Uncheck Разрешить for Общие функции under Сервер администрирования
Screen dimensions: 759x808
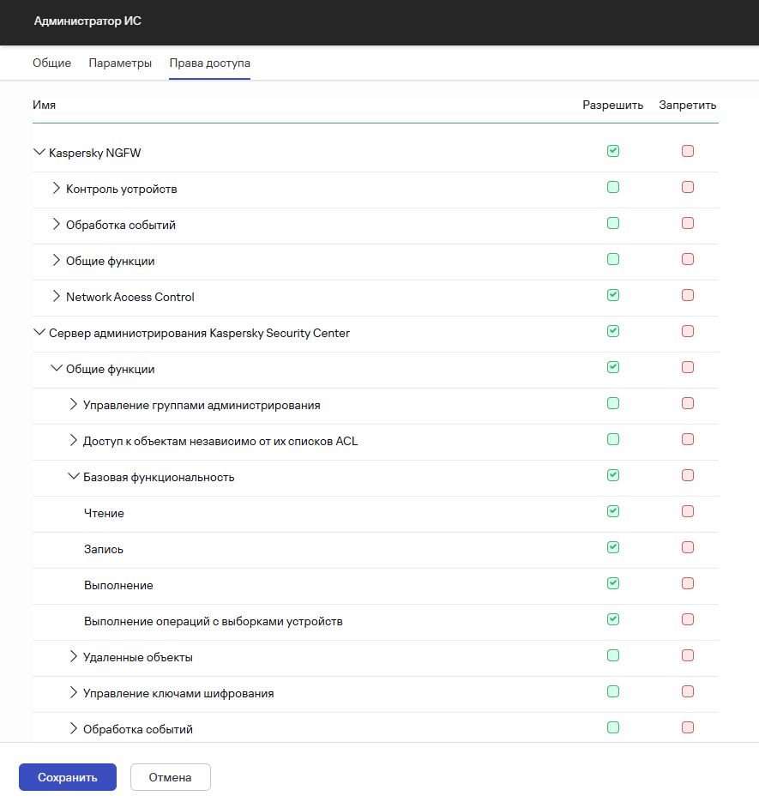click(613, 367)
